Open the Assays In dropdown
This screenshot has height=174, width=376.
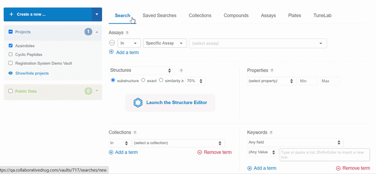129,43
